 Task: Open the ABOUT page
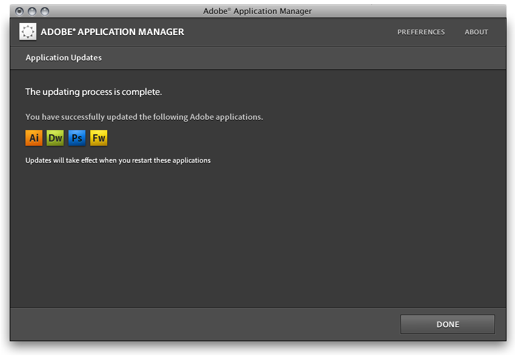pyautogui.click(x=476, y=32)
